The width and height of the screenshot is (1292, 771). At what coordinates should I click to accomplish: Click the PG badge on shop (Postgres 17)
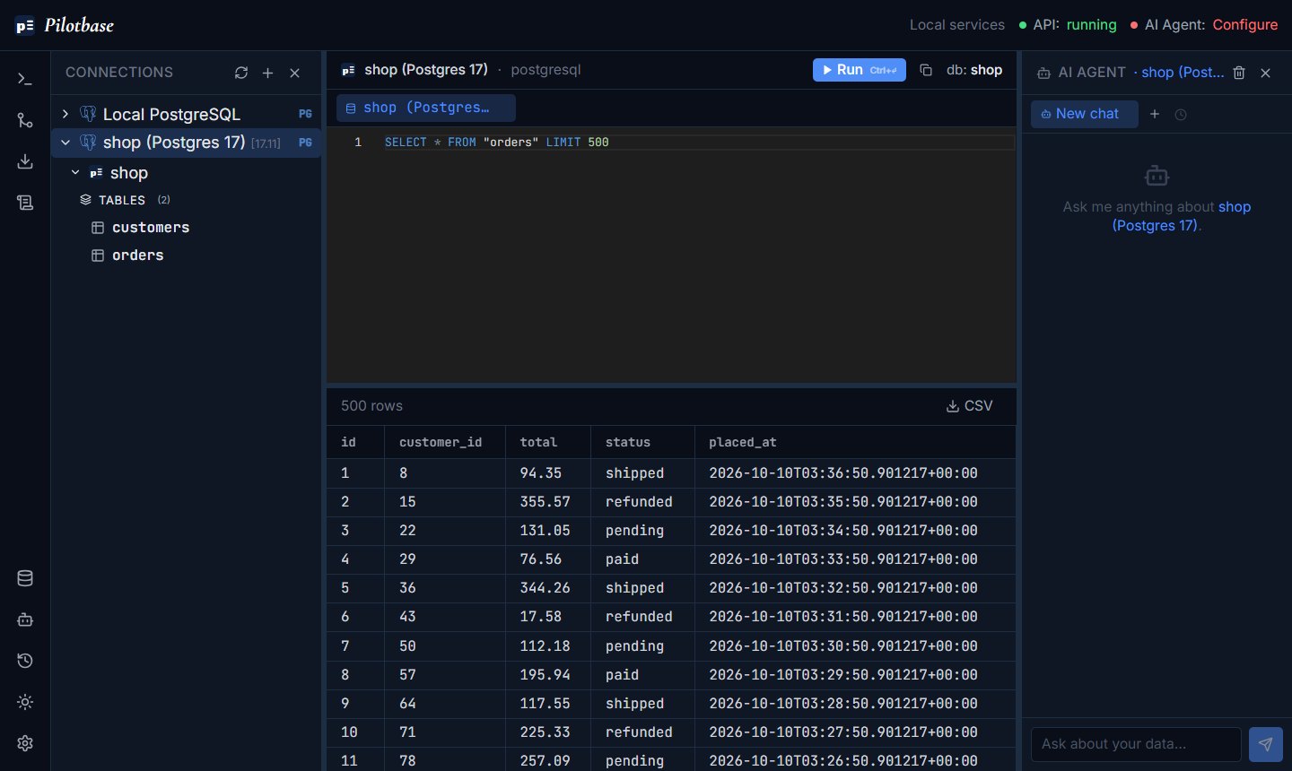pyautogui.click(x=305, y=143)
